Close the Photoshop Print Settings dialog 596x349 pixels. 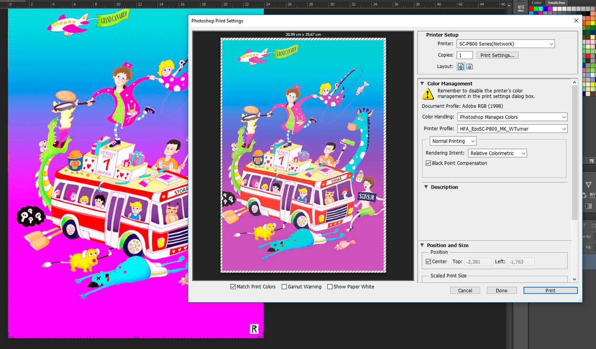(x=576, y=20)
